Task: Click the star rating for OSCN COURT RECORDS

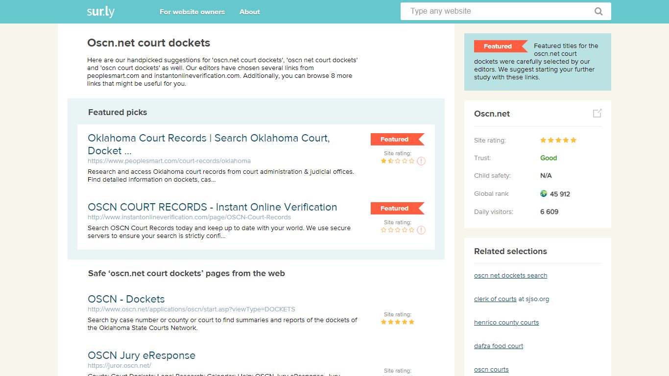Action: coord(398,230)
